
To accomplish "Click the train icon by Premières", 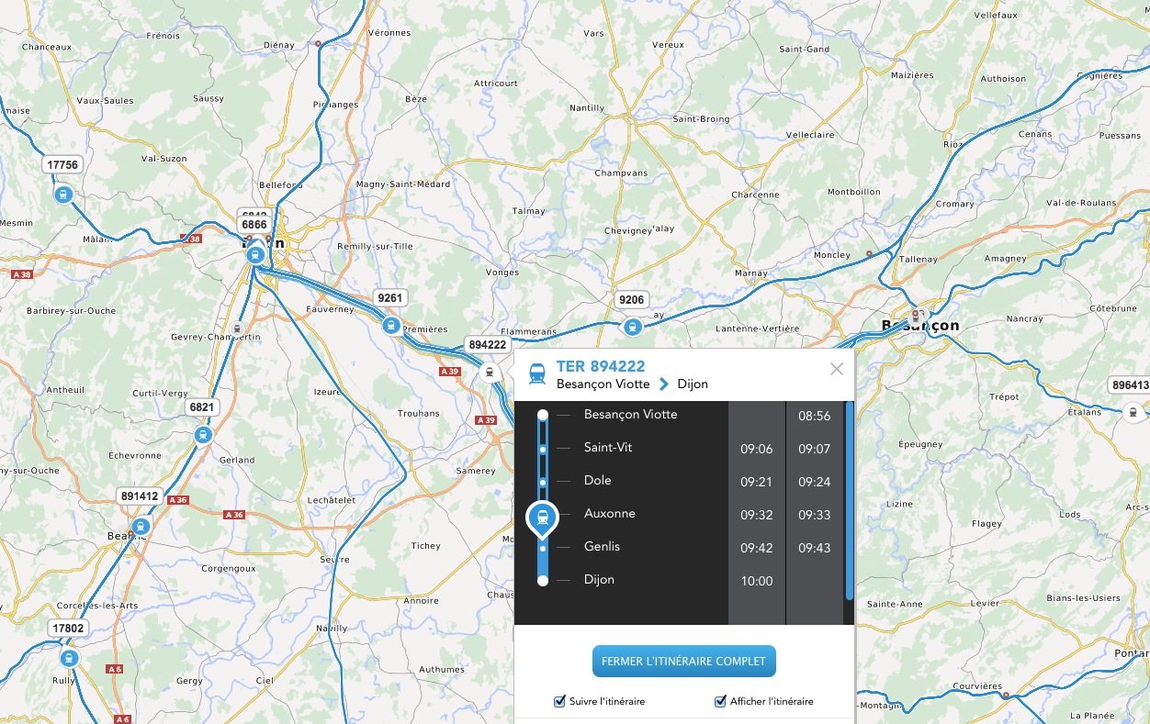I will point(391,325).
